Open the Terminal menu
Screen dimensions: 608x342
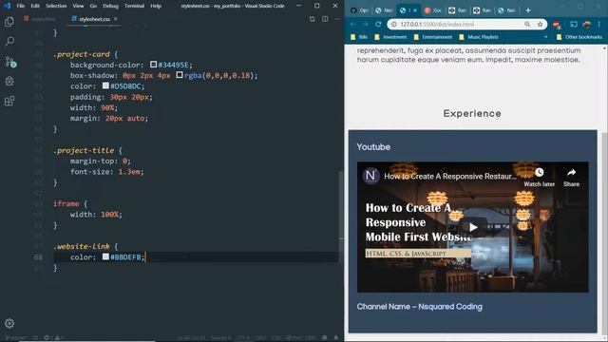point(135,6)
